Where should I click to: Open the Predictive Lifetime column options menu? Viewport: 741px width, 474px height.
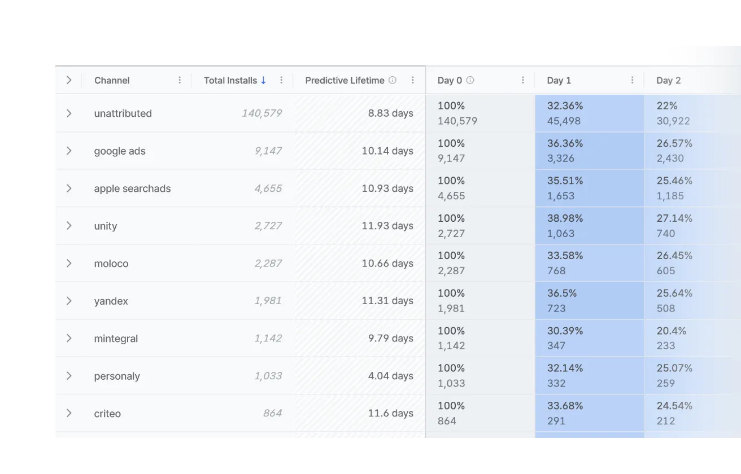pos(413,80)
